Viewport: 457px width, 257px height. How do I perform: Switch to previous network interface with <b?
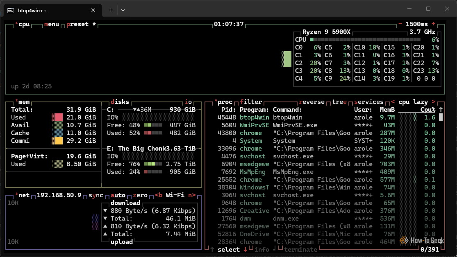pos(159,195)
